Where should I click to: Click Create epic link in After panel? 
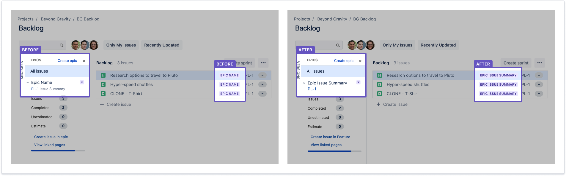(x=344, y=61)
